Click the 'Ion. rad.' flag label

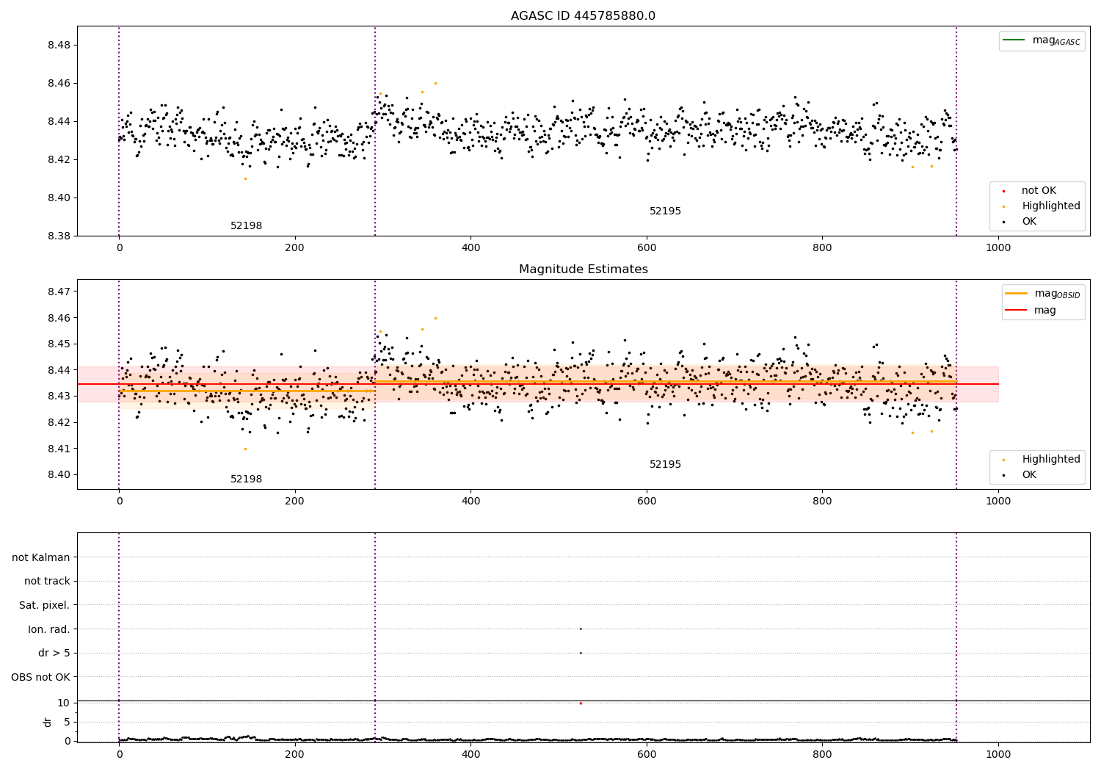tap(49, 630)
